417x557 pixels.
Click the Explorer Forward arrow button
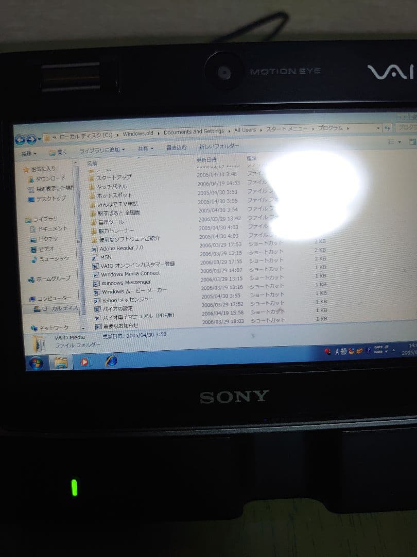click(31, 139)
